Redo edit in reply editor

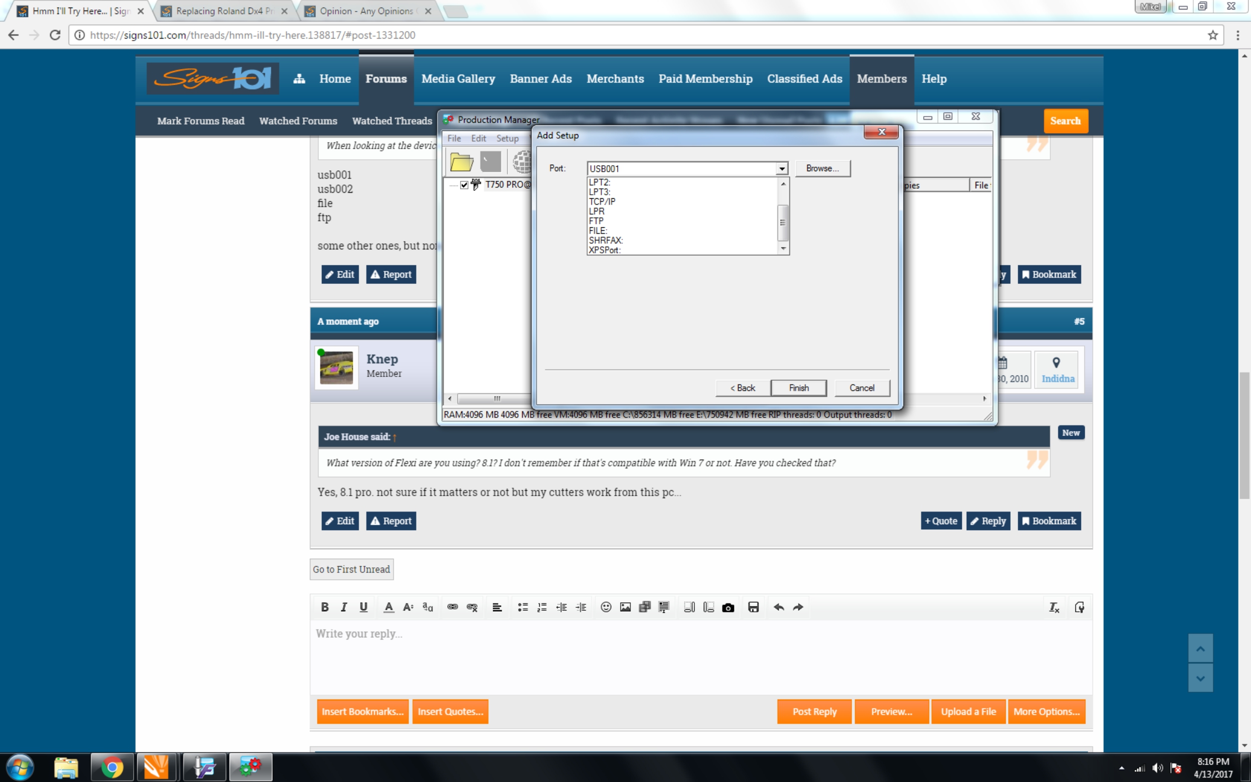coord(798,607)
